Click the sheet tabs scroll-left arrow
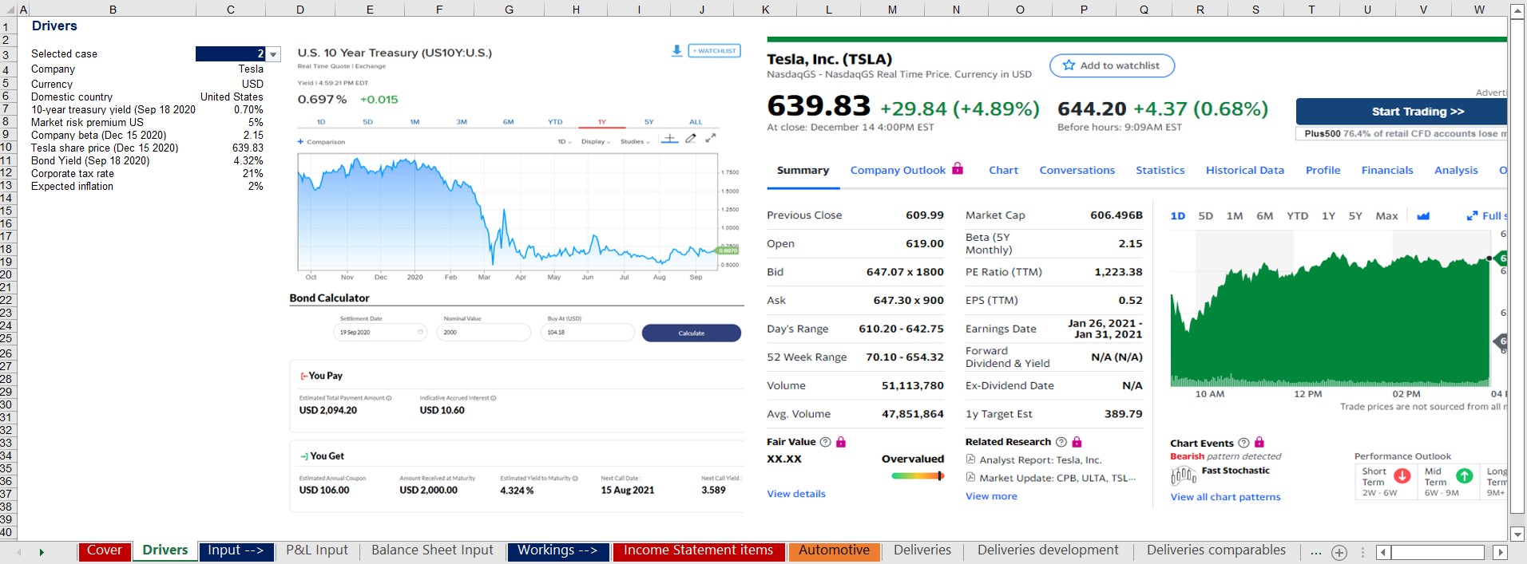This screenshot has height=564, width=1527. [19, 552]
